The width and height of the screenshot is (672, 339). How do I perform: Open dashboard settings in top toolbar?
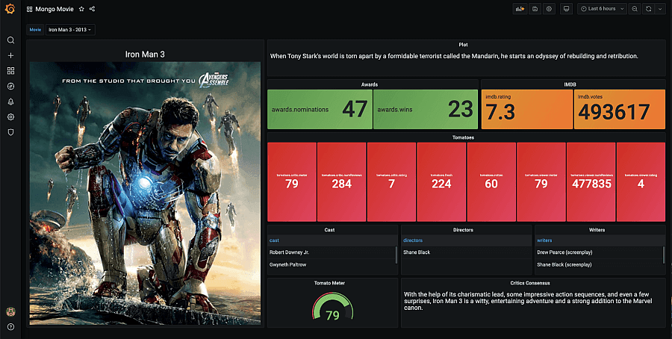point(549,9)
